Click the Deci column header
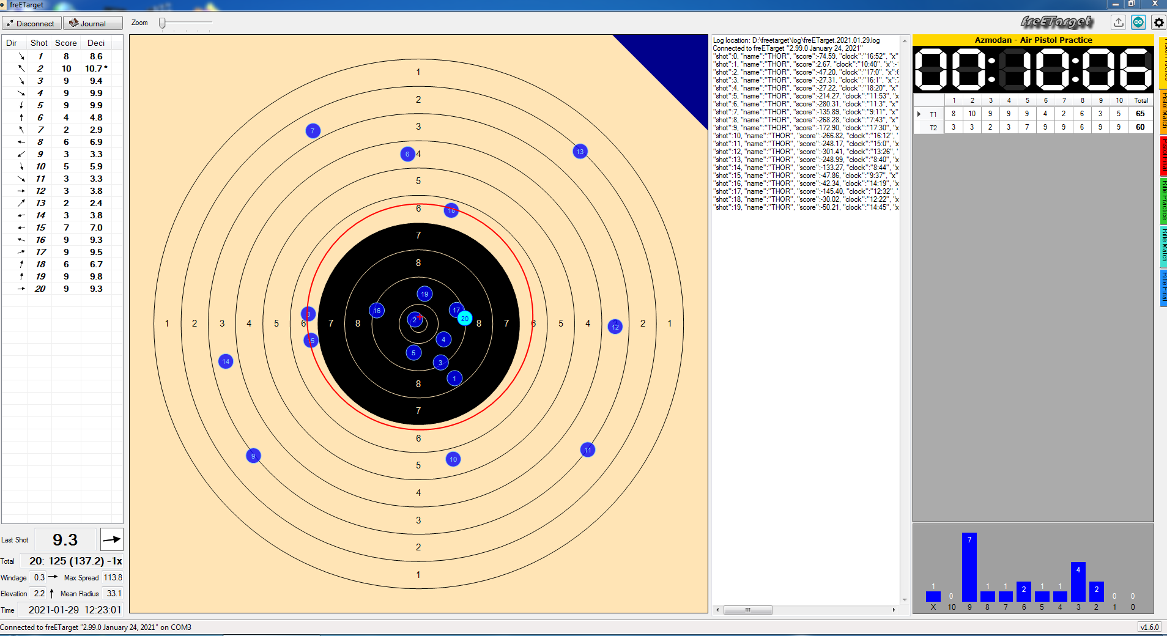 click(x=96, y=43)
